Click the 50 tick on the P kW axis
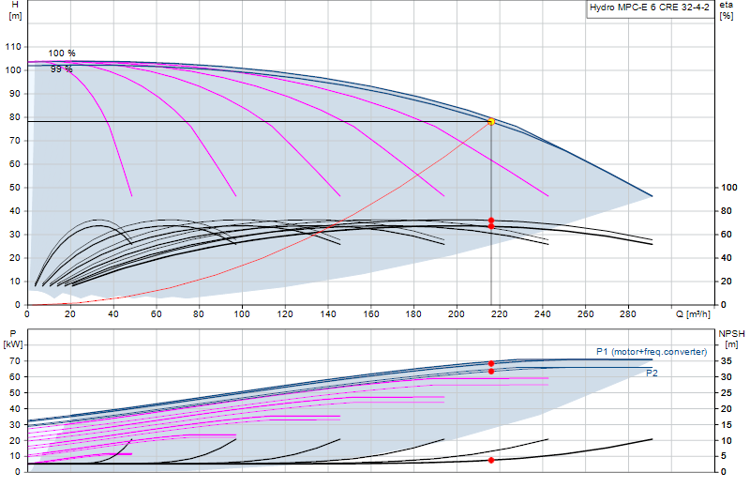Viewport: 750px width, 488px height. click(15, 392)
